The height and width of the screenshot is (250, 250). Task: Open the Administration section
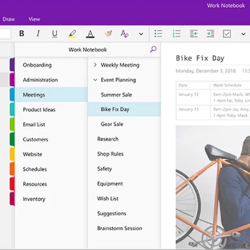pyautogui.click(x=51, y=80)
